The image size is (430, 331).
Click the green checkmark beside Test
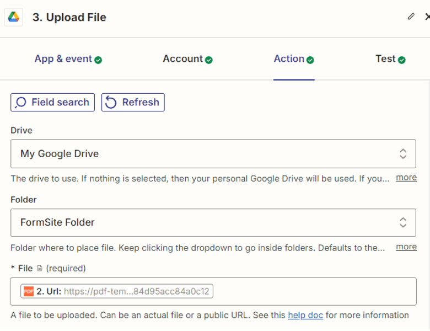402,60
